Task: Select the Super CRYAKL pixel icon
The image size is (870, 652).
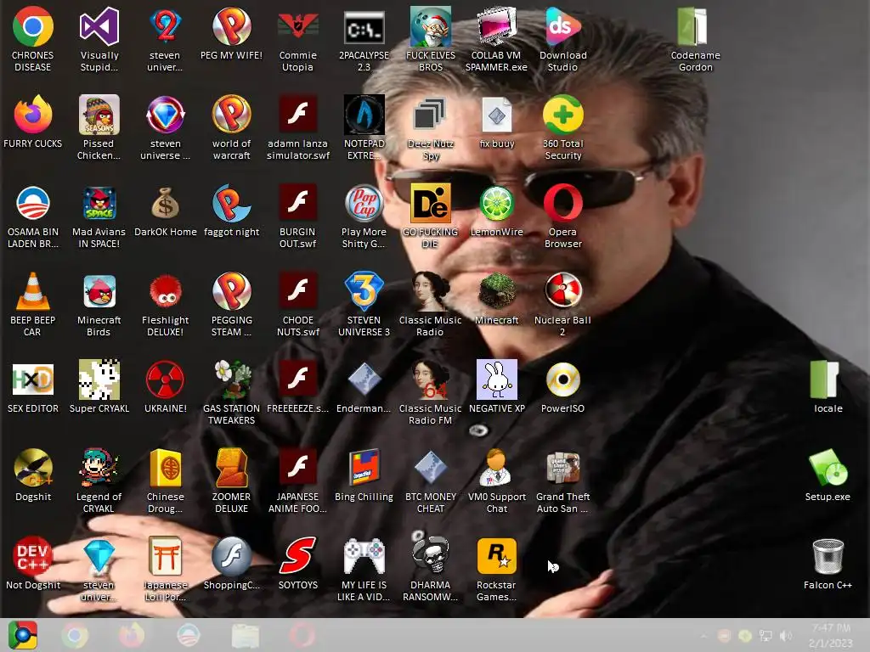Action: tap(99, 379)
